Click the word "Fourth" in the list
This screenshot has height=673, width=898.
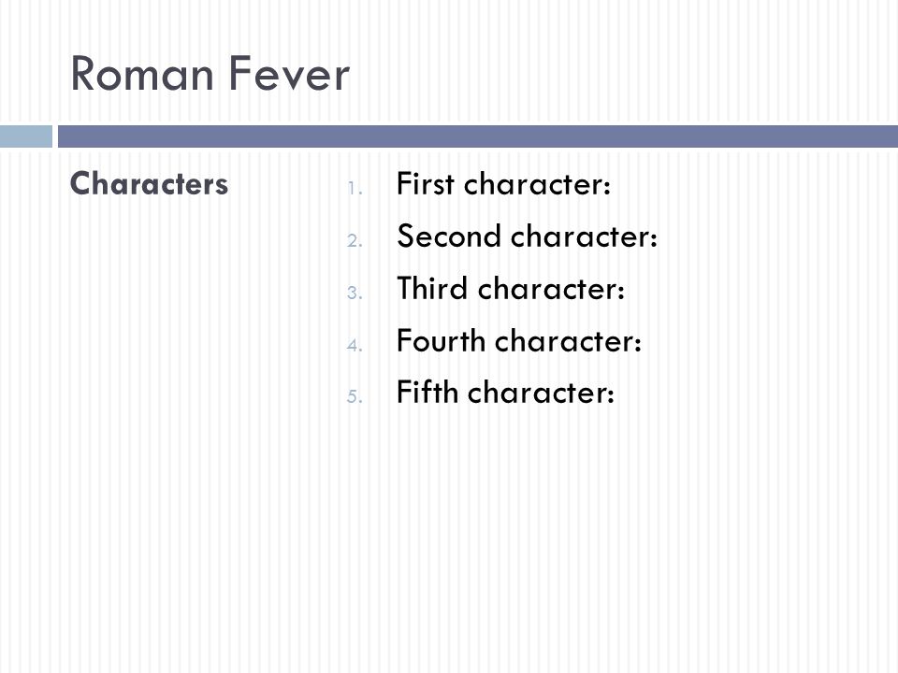441,340
